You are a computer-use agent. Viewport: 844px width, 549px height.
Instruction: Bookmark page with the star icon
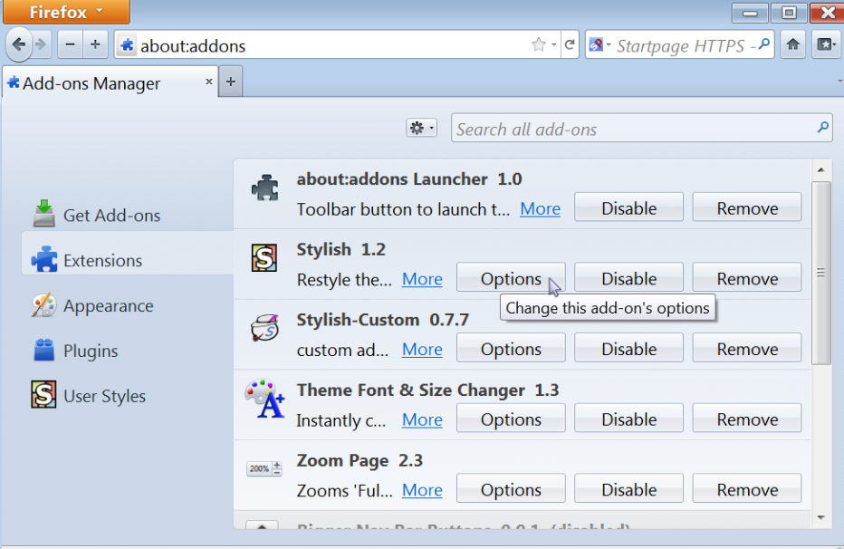pyautogui.click(x=539, y=45)
